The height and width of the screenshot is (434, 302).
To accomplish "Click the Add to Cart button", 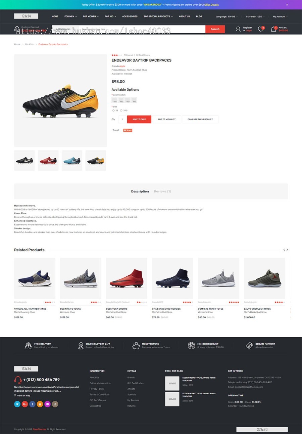I will tap(139, 119).
